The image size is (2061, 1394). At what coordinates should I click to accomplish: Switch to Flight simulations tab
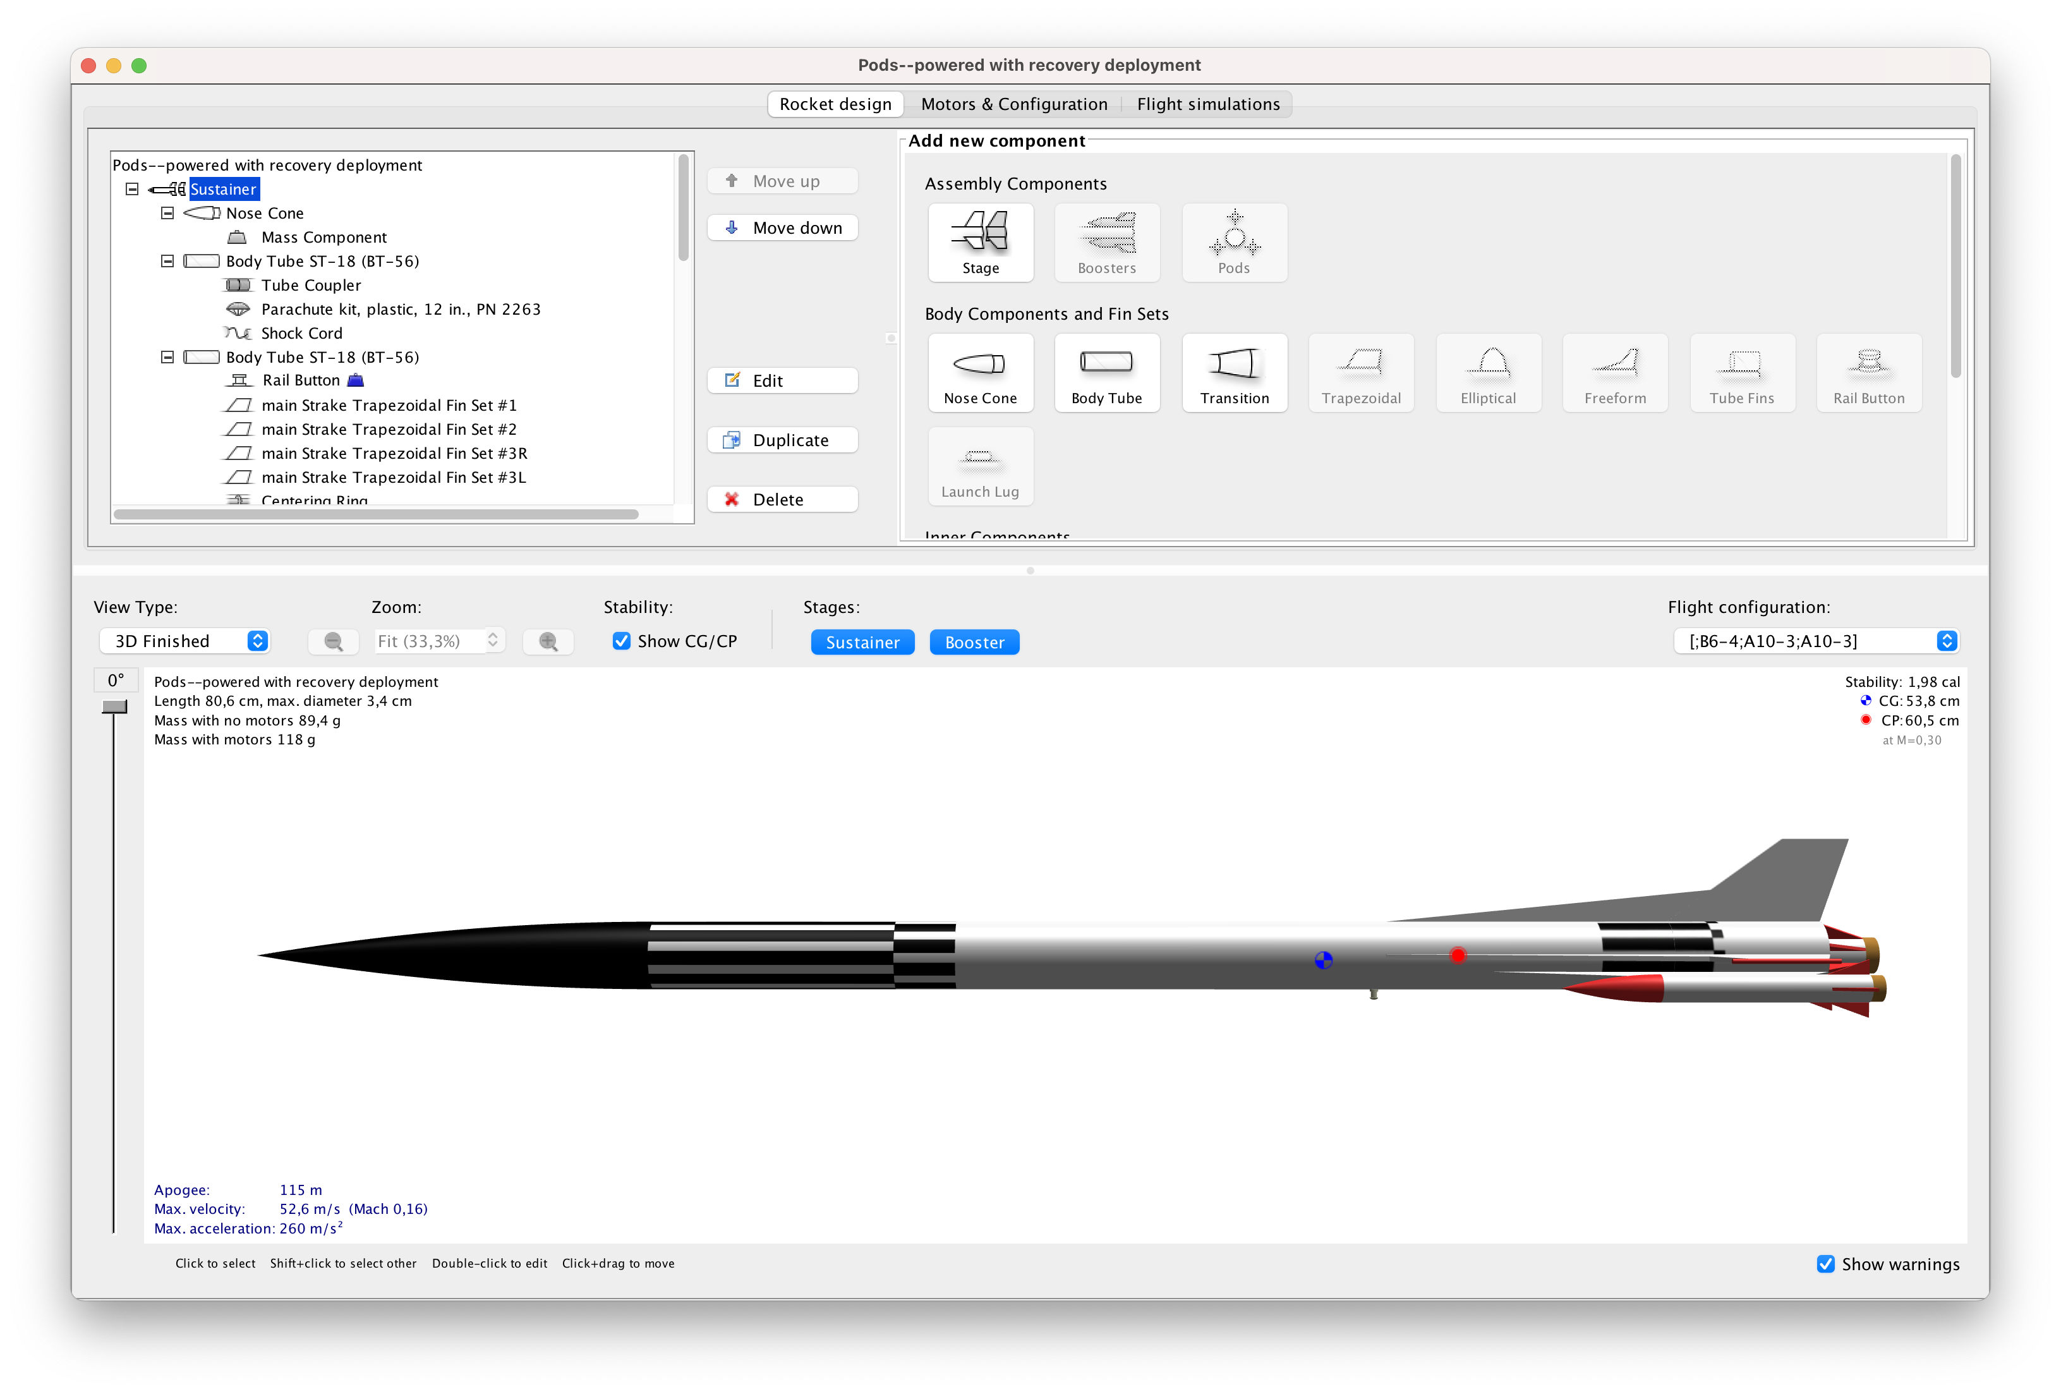click(x=1252, y=104)
